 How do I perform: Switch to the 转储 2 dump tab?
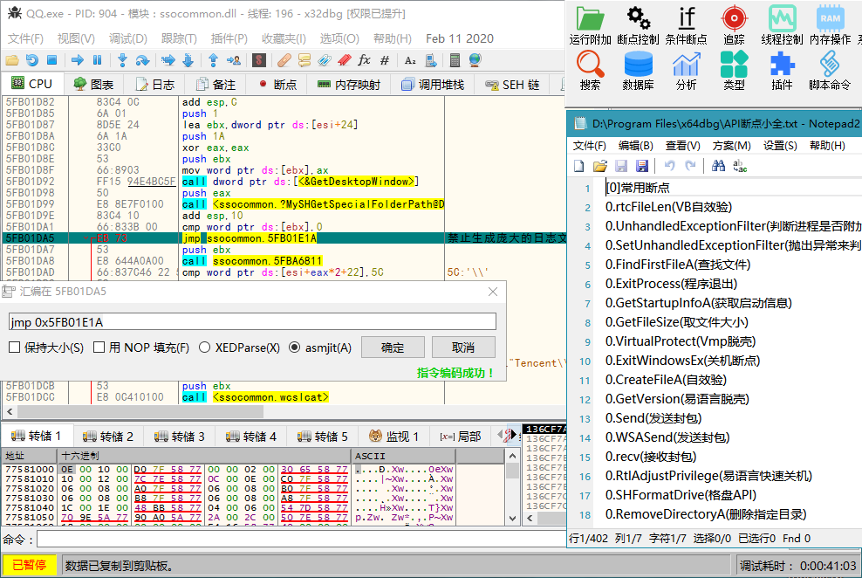click(x=108, y=436)
